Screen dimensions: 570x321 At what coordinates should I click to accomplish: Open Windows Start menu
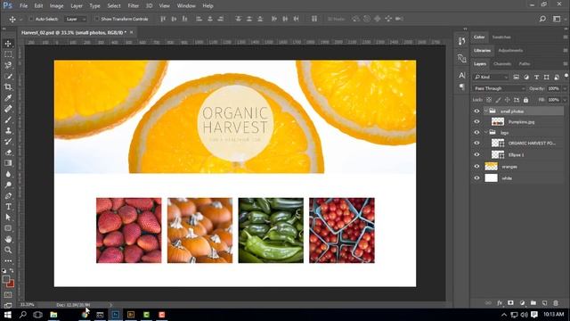tap(8, 315)
